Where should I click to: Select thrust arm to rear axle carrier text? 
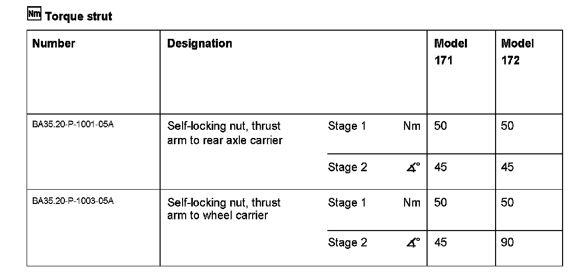pyautogui.click(x=225, y=133)
